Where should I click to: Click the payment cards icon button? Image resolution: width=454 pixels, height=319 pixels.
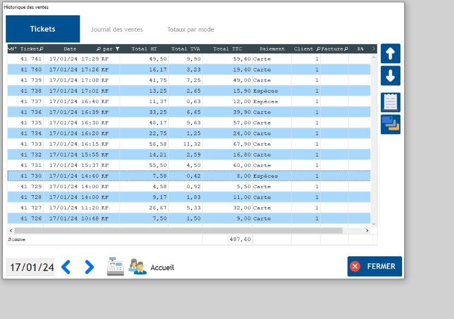coord(390,124)
